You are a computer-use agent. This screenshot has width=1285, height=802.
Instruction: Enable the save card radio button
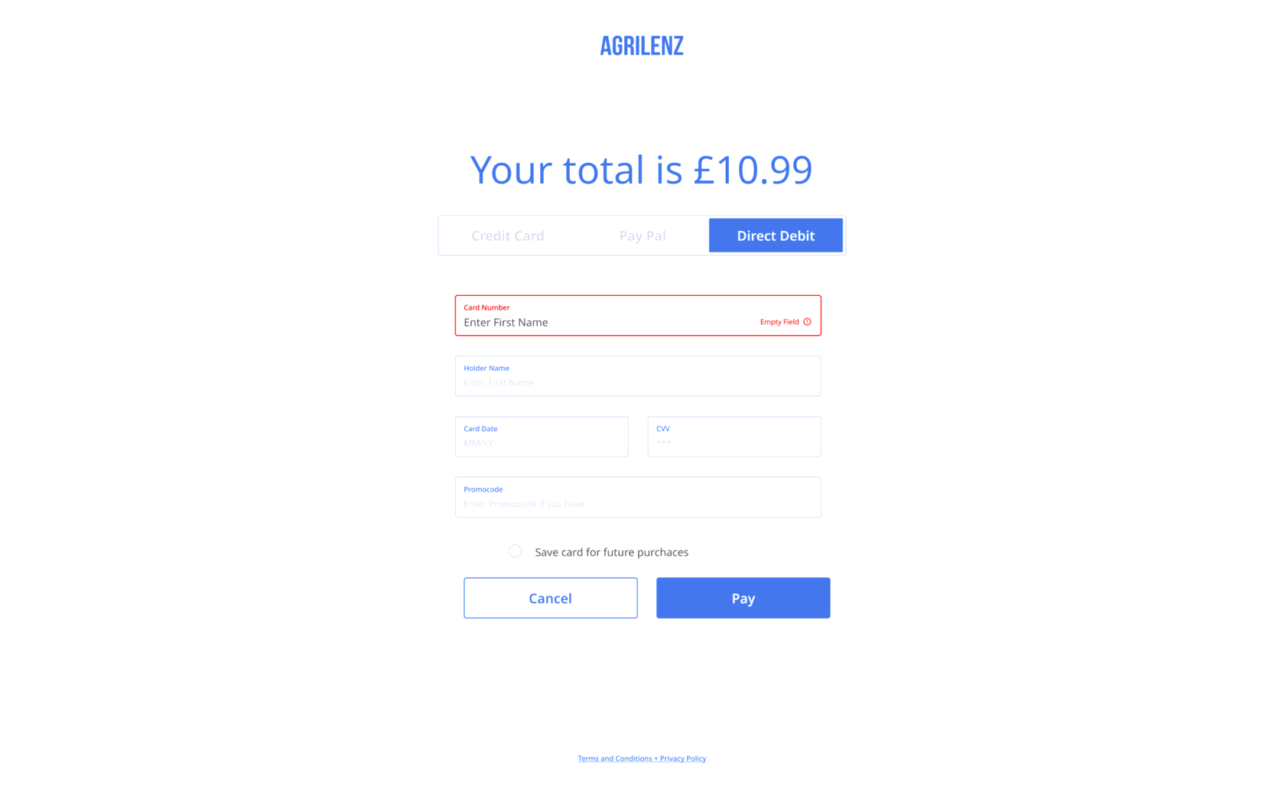515,551
